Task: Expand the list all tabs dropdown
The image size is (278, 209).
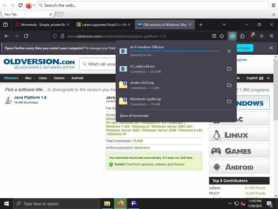Action: tap(224, 24)
